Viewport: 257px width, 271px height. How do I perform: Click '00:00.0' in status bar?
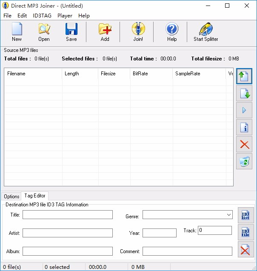tap(97, 267)
